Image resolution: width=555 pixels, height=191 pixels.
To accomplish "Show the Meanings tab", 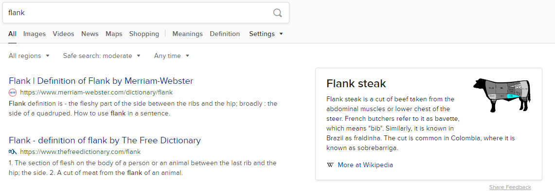I will tap(188, 34).
